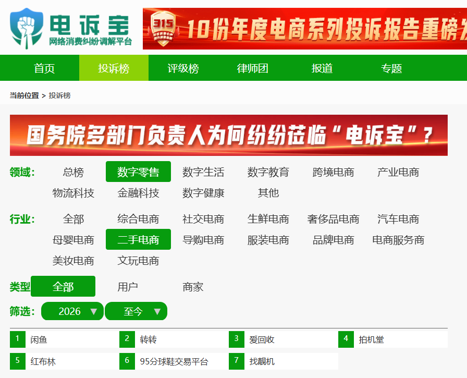
Task: Select the 产业电商 domain filter
Action: [x=398, y=172]
